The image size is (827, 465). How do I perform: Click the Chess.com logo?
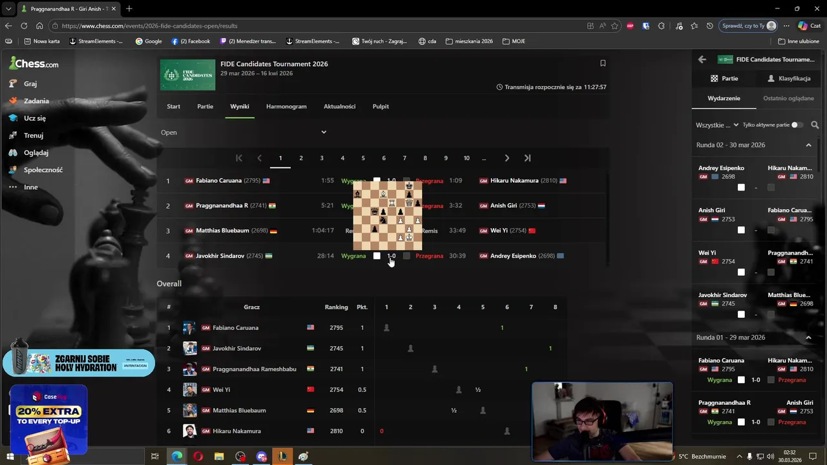pyautogui.click(x=34, y=63)
